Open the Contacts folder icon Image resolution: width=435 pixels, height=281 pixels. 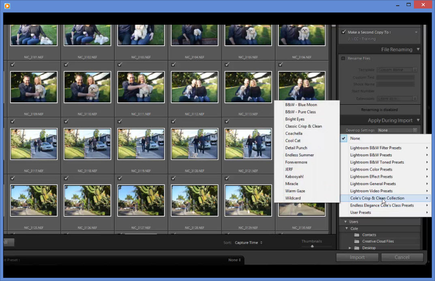(x=357, y=235)
